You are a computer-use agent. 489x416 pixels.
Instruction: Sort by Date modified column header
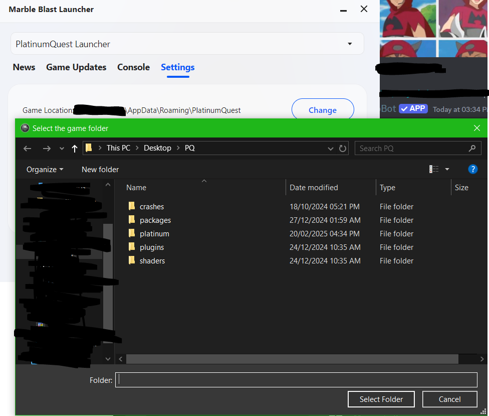(x=314, y=188)
